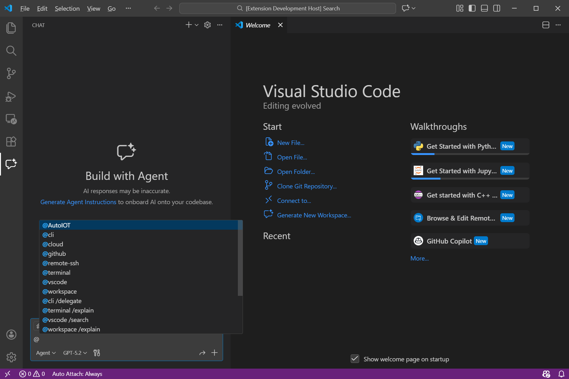569x379 pixels.
Task: Click the Clone Git Repository link
Action: [x=307, y=186]
